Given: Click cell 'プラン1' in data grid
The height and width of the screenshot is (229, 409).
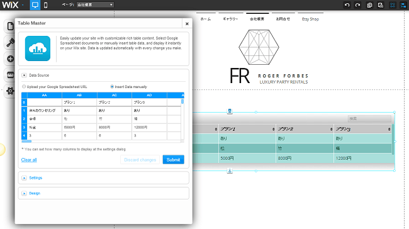Looking at the screenshot, I should (79, 103).
